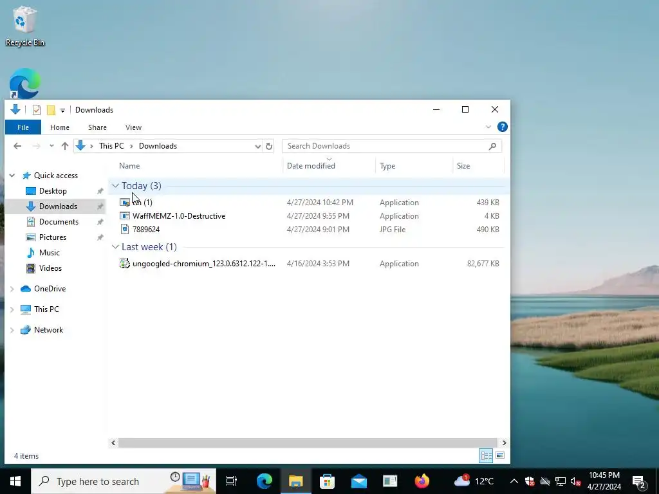Open the File menu tab
Screen dimensions: 659x494
coord(23,127)
